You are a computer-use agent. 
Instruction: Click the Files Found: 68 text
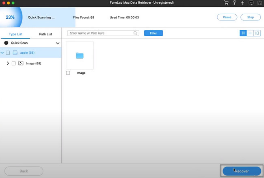coord(84,18)
